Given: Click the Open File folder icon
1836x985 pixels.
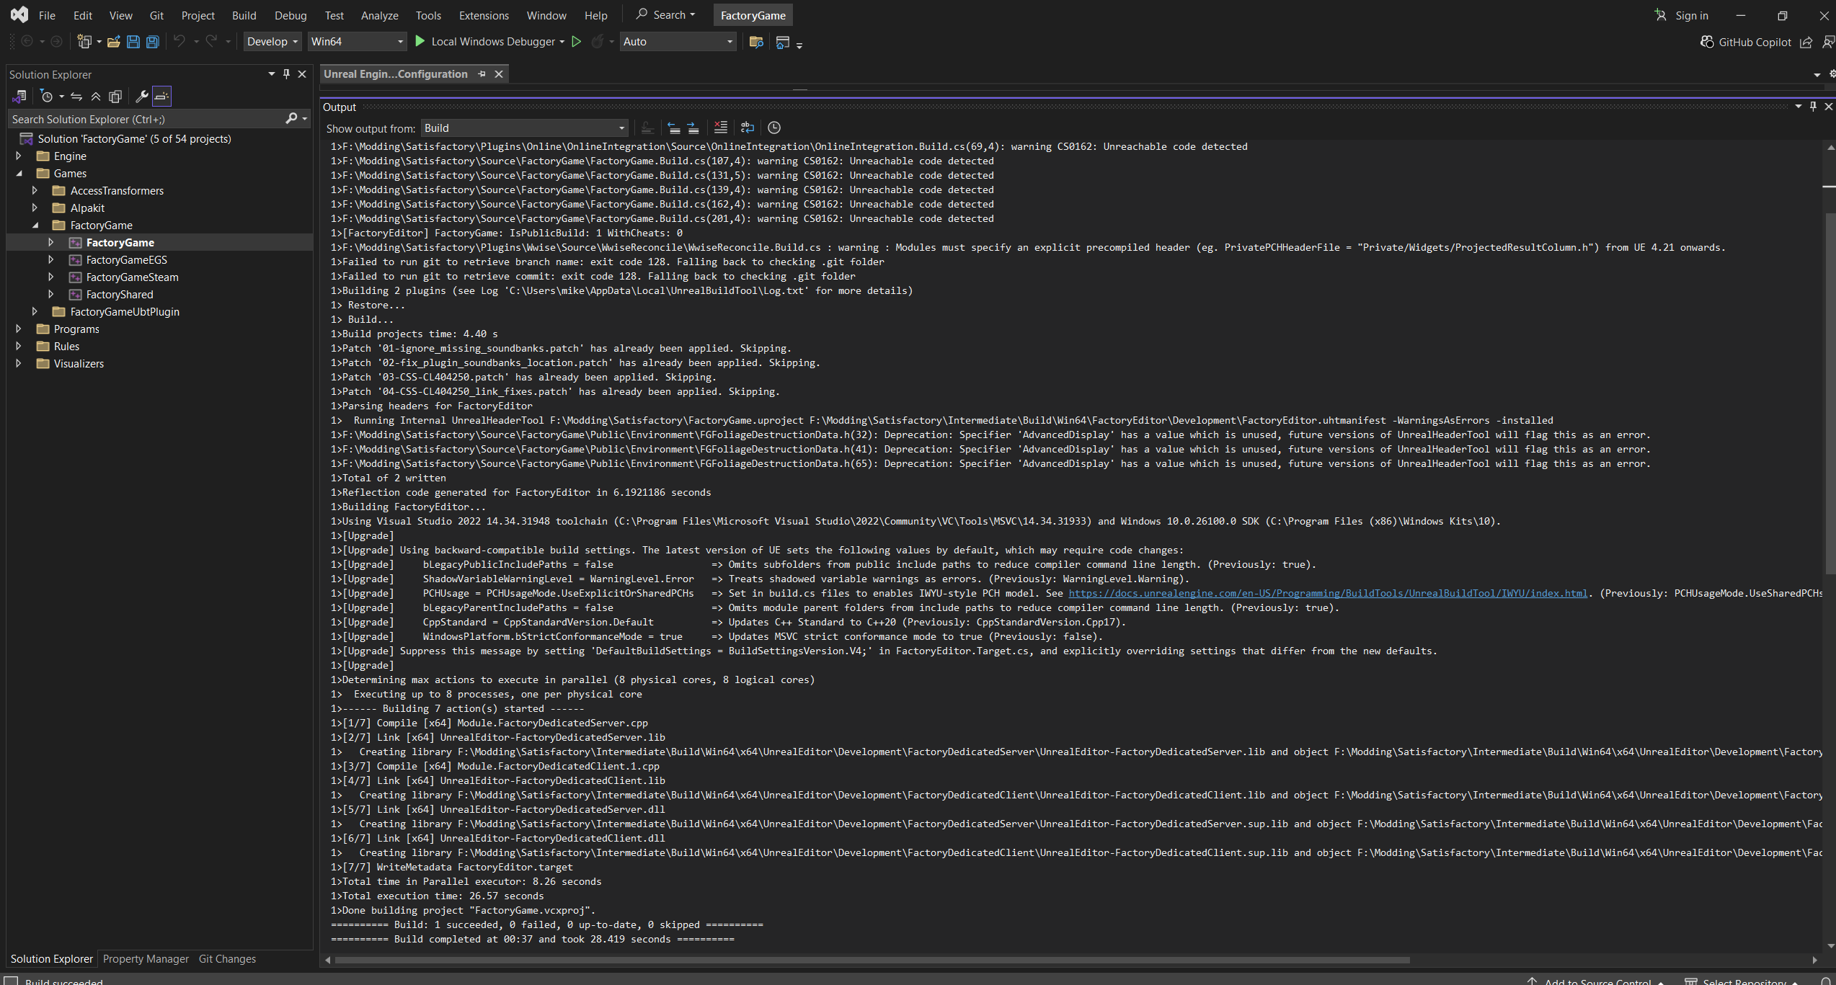Looking at the screenshot, I should [113, 42].
